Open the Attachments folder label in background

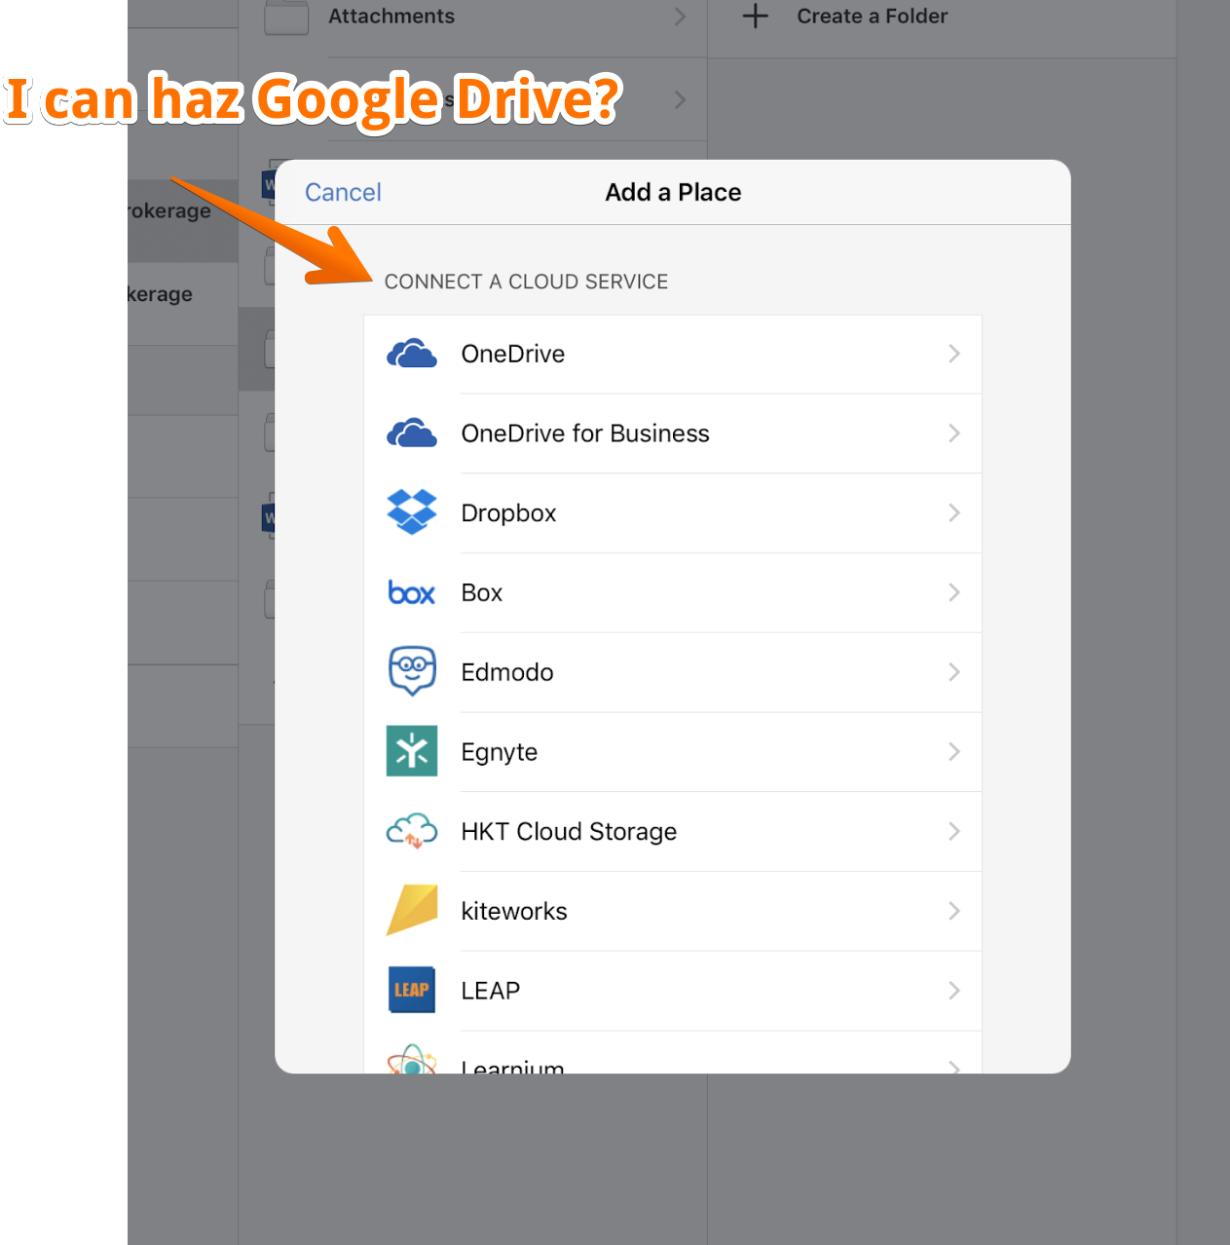coord(391,16)
